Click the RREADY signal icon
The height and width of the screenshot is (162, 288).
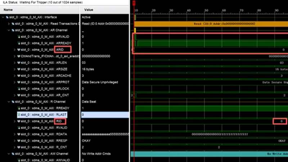[19, 108]
